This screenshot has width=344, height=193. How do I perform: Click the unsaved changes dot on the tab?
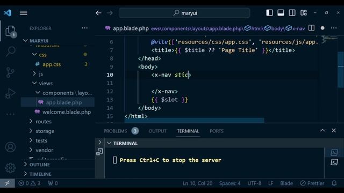point(322,28)
